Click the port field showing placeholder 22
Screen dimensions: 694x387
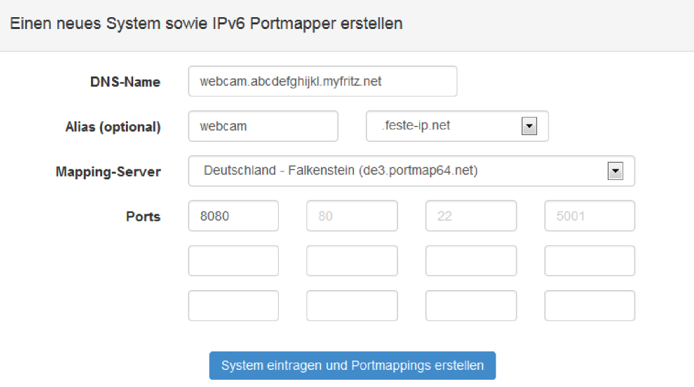(x=471, y=216)
